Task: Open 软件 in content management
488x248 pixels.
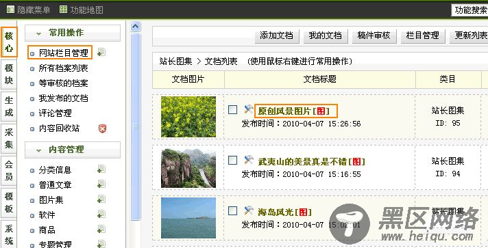Action: tap(47, 215)
